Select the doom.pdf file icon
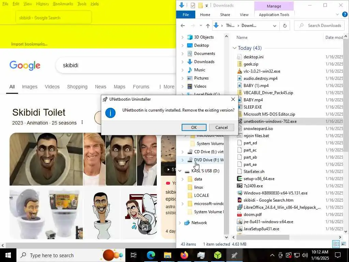Screen dimensions: 349x262 (x=240, y=215)
